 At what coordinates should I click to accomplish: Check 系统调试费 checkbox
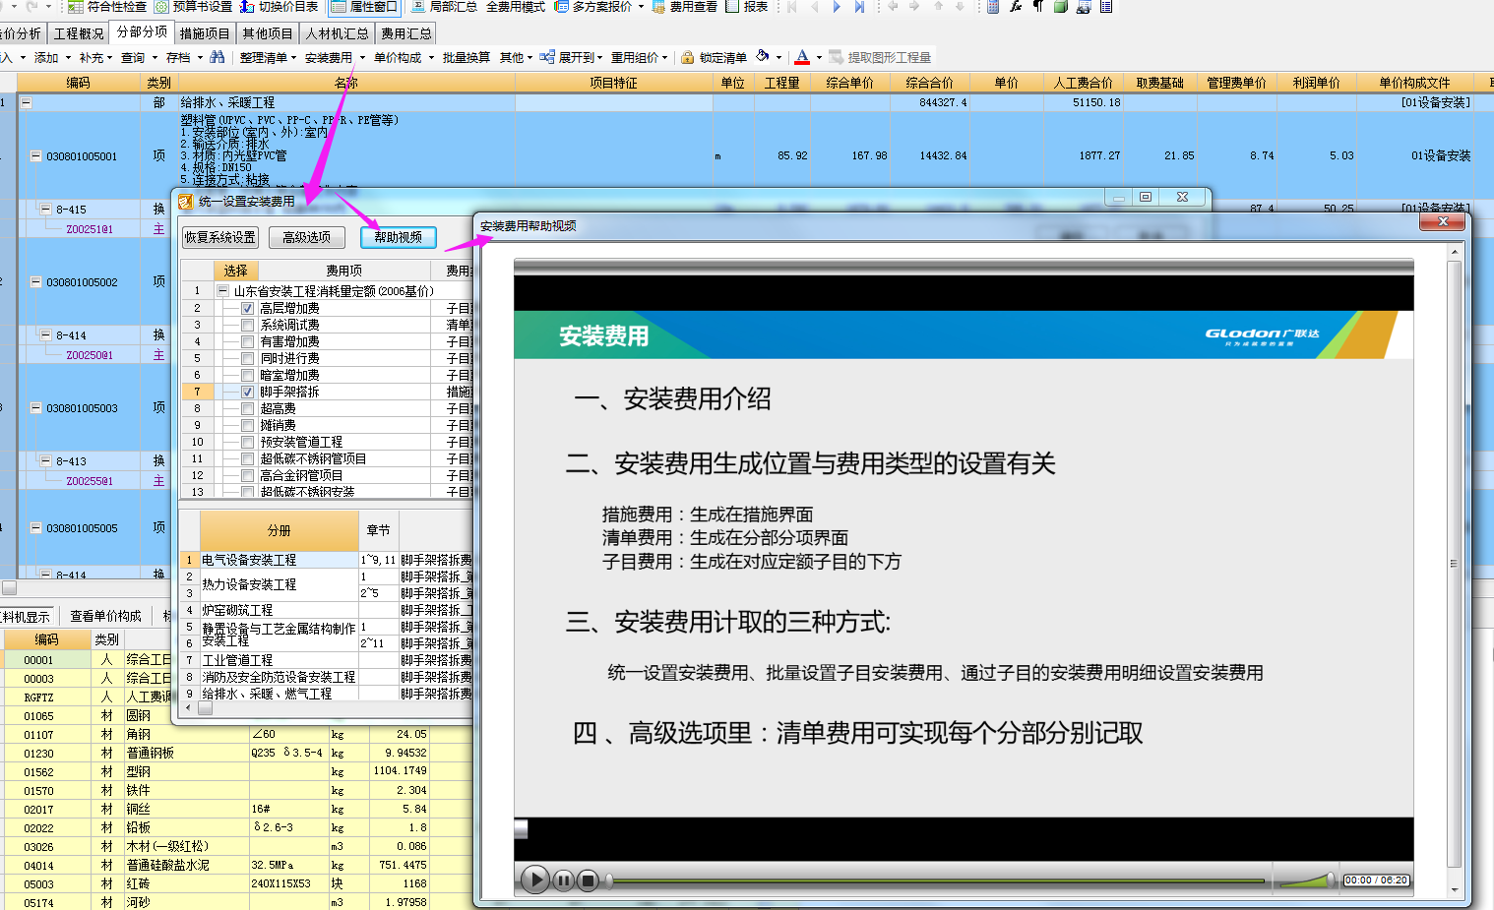pos(248,325)
